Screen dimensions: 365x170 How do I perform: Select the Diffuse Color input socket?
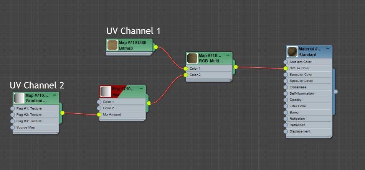coord(286,68)
